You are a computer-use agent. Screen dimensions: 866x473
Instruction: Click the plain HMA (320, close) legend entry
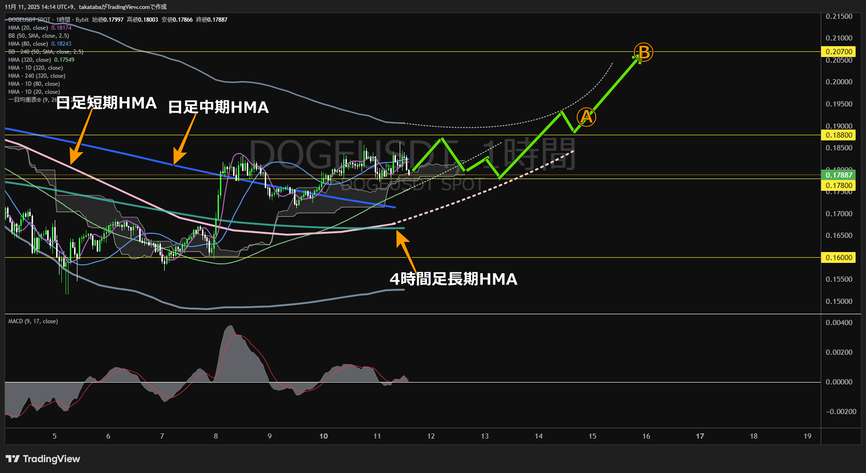pos(30,60)
